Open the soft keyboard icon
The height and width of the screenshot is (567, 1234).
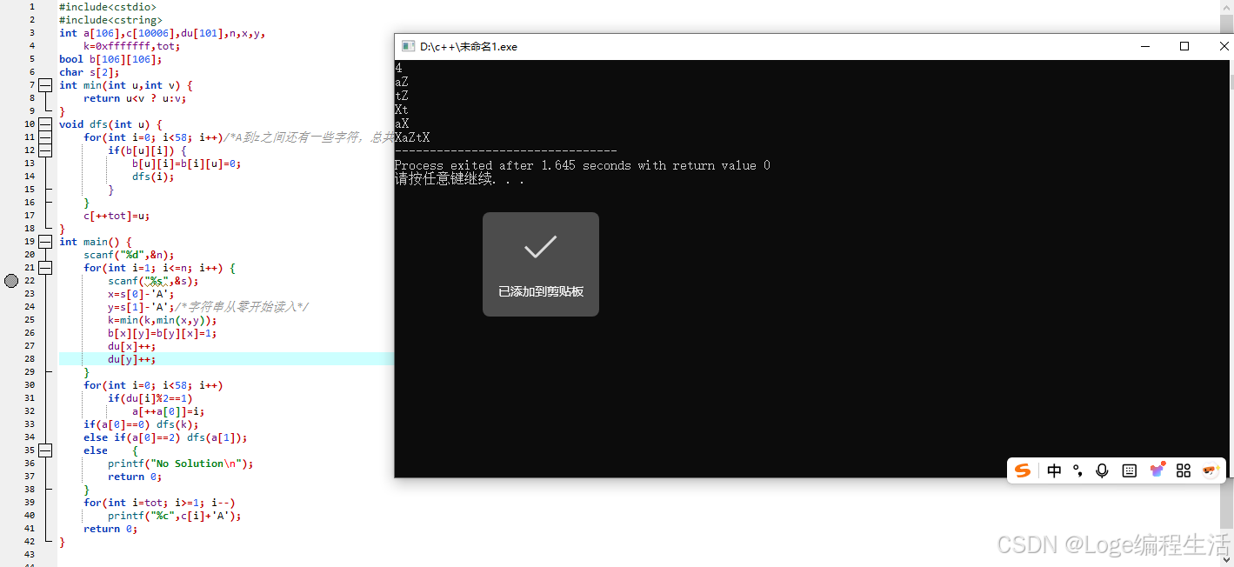click(x=1129, y=470)
